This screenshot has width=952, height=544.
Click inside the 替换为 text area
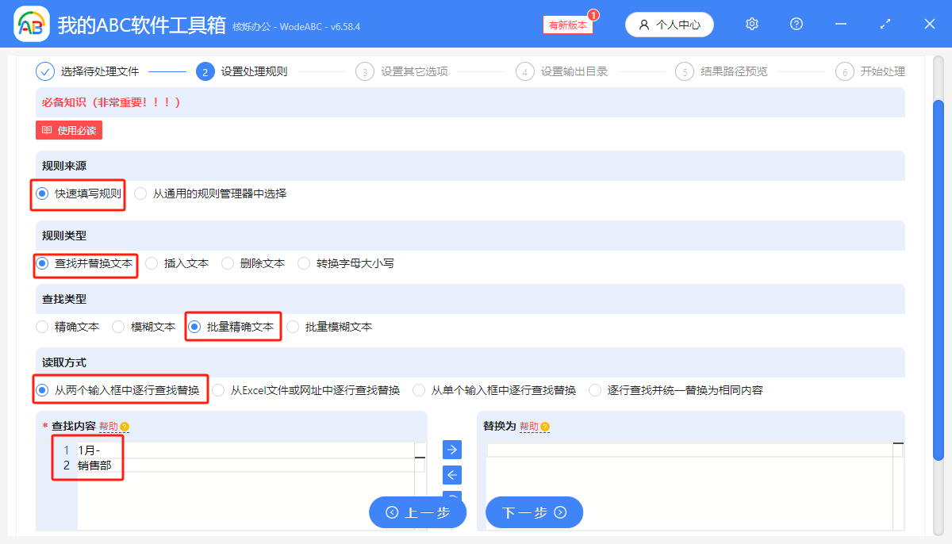(690, 468)
